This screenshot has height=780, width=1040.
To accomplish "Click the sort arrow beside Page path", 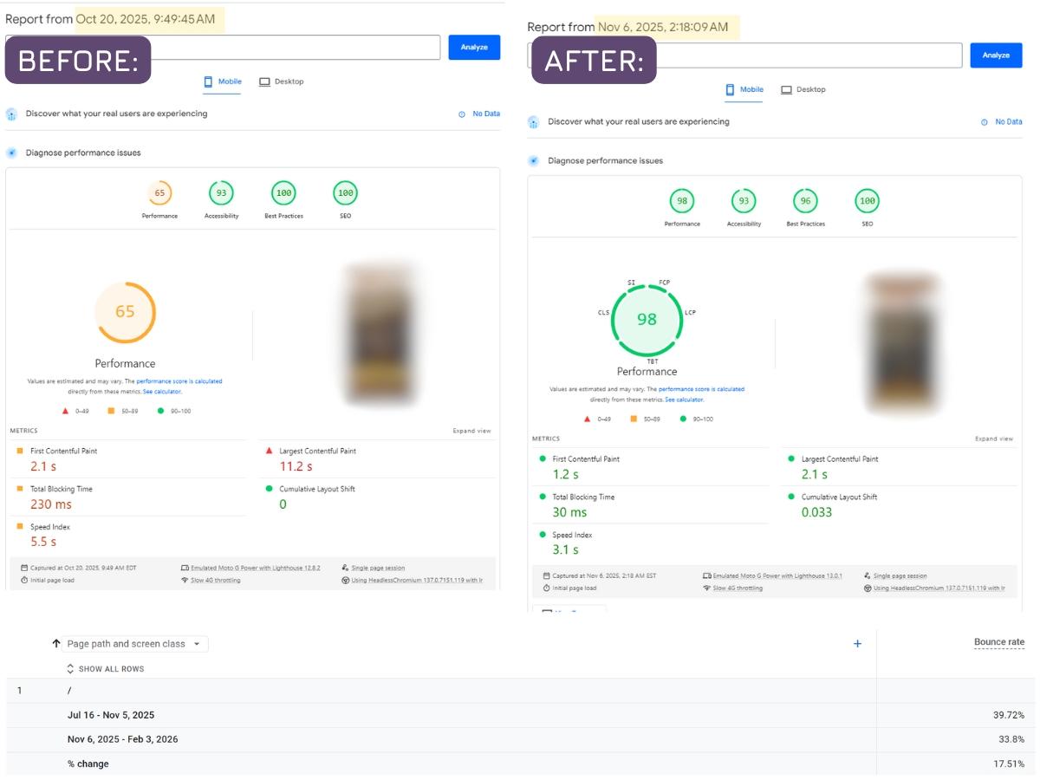I will coord(56,644).
